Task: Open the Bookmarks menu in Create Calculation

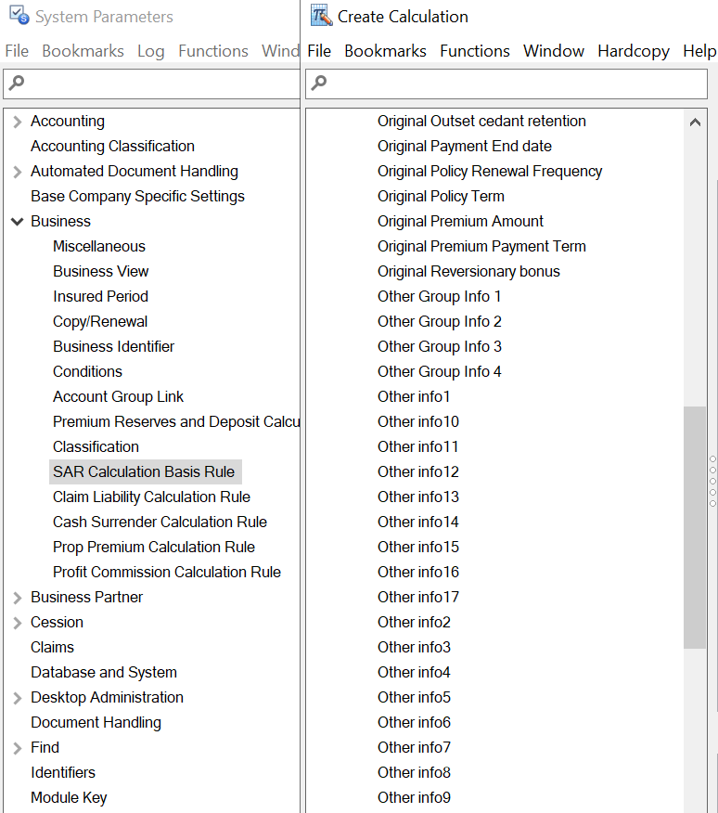Action: click(385, 51)
